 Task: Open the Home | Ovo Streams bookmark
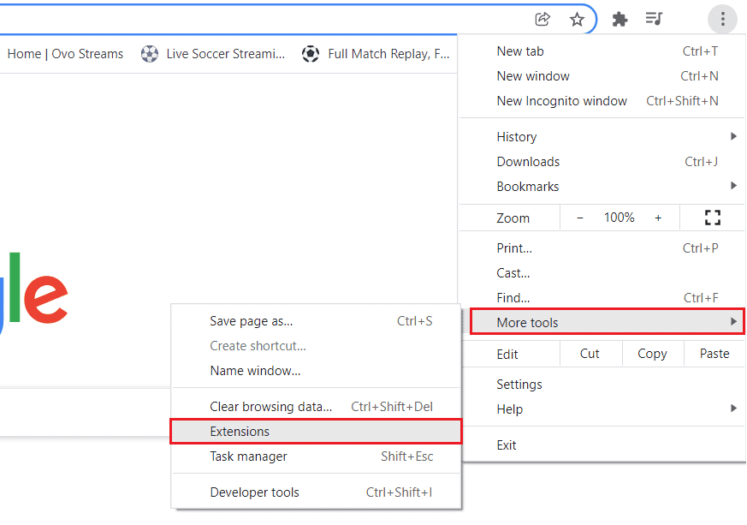(65, 54)
